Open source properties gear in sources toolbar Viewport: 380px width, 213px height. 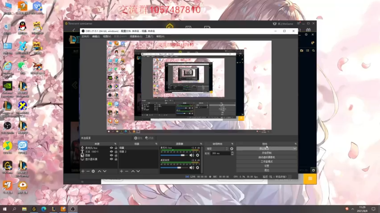pos(93,171)
